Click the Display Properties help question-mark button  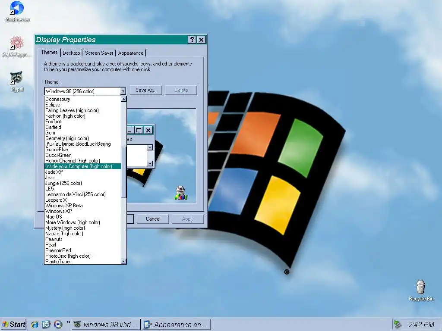point(192,40)
